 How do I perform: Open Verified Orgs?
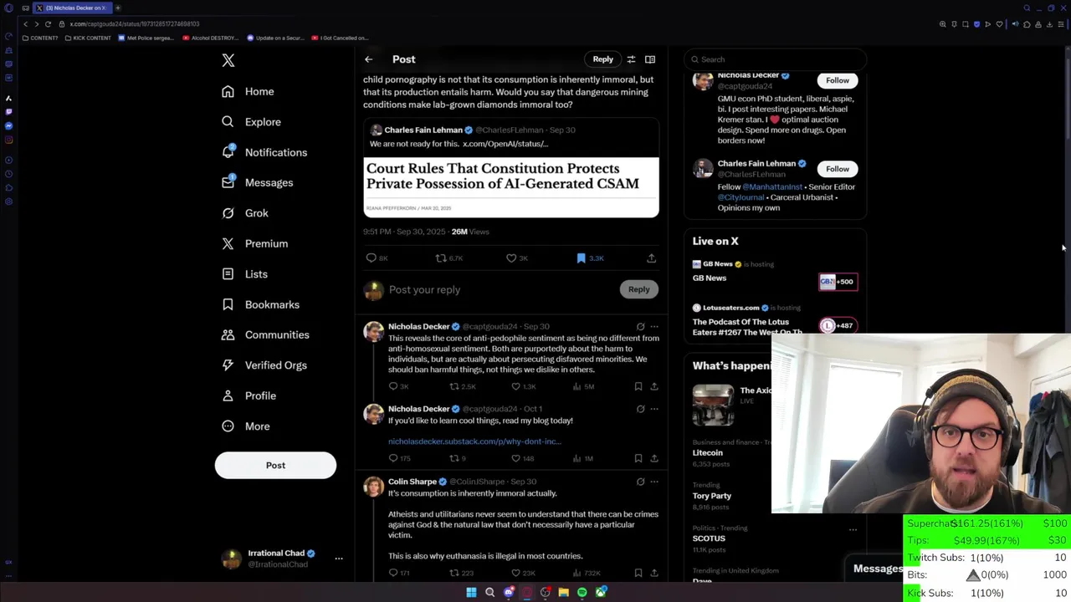264,365
